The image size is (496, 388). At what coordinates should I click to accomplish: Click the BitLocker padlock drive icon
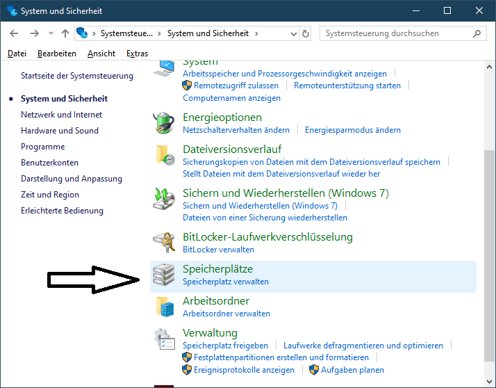164,242
